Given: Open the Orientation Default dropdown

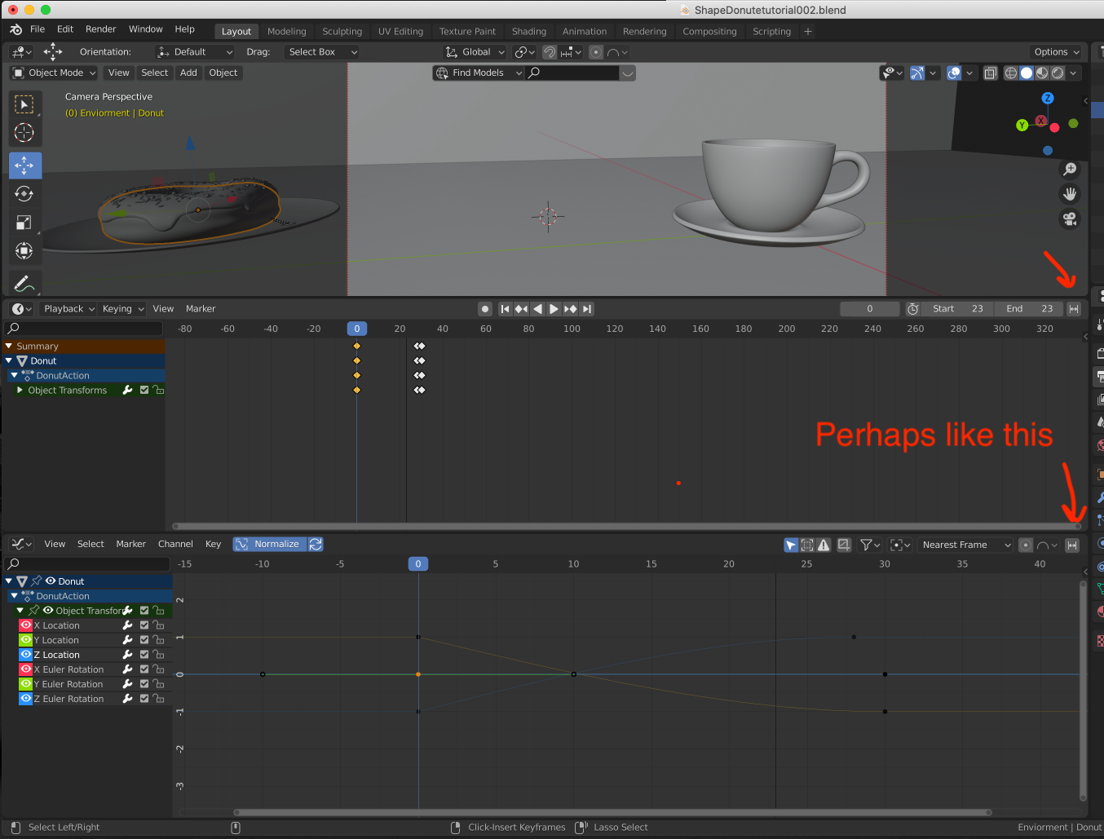Looking at the screenshot, I should click(x=195, y=52).
